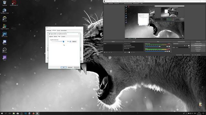Open the Bearbeiten menu in OBS

(111, 4)
